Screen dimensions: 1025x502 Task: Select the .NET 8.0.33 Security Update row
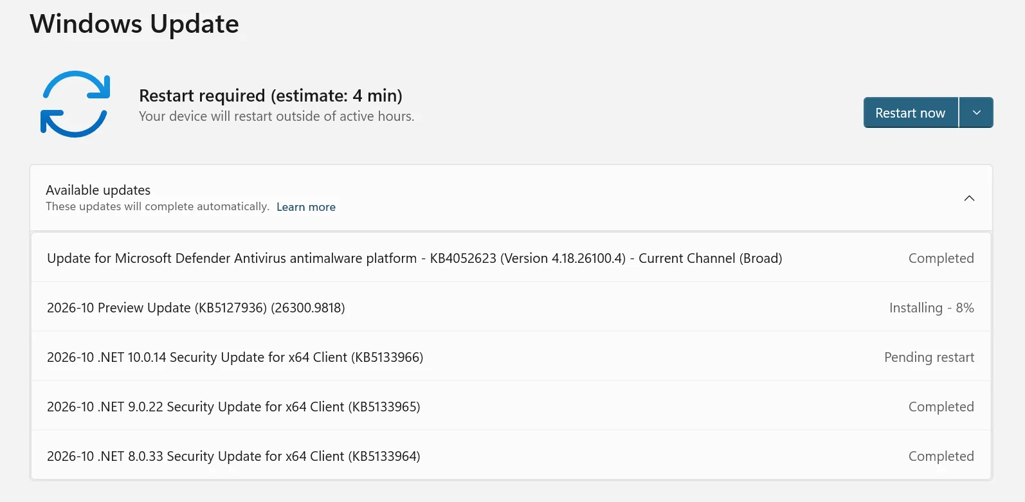[x=511, y=455]
